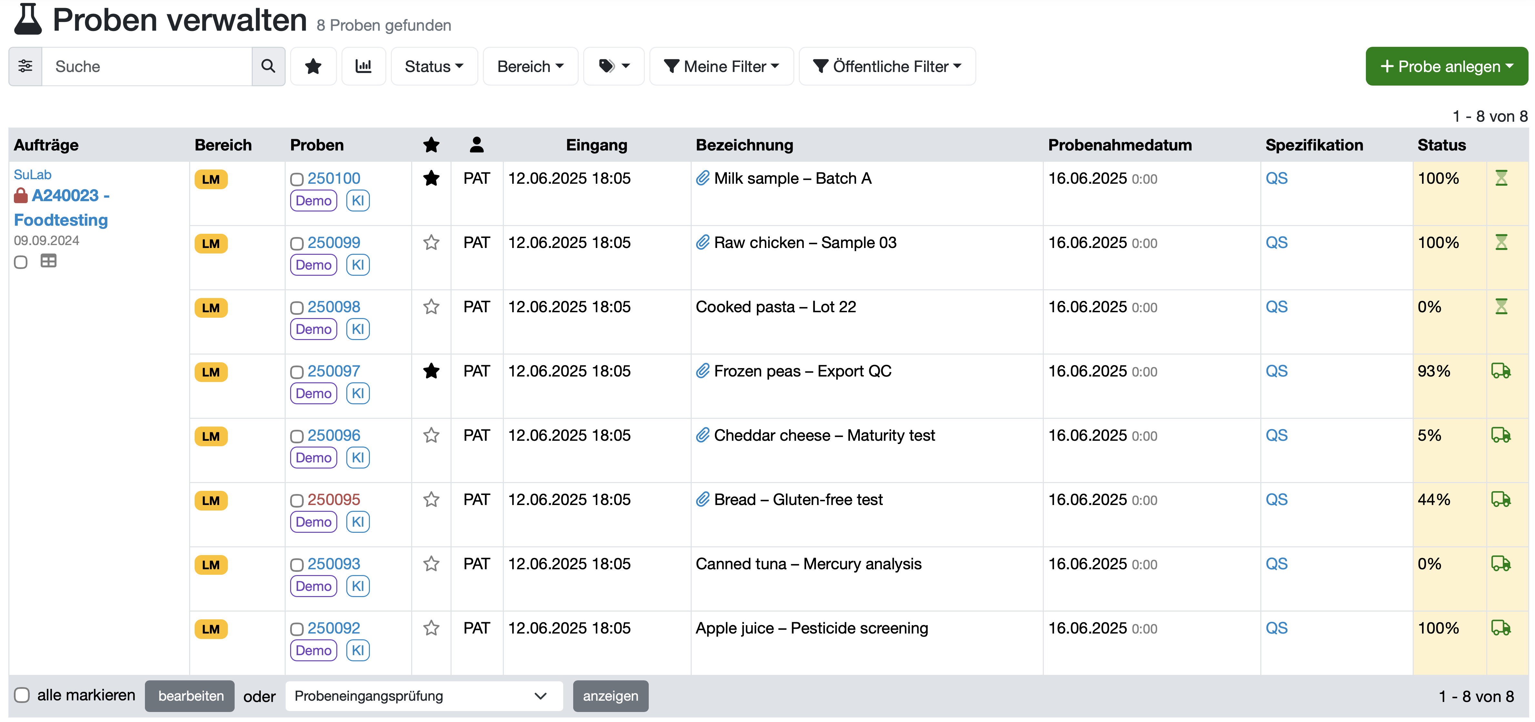Click the favorites star filter button
1535x722 pixels.
313,66
